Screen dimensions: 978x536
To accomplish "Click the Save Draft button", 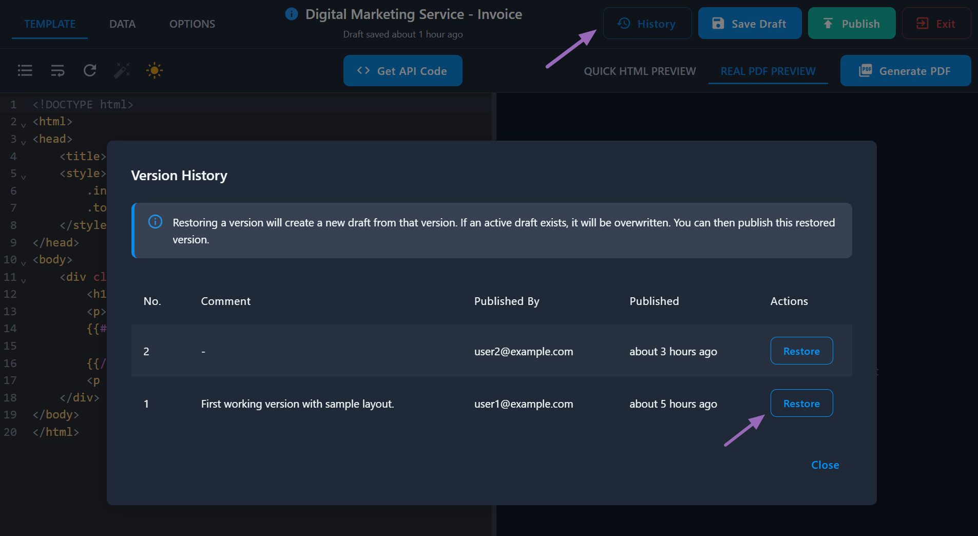I will tap(749, 24).
